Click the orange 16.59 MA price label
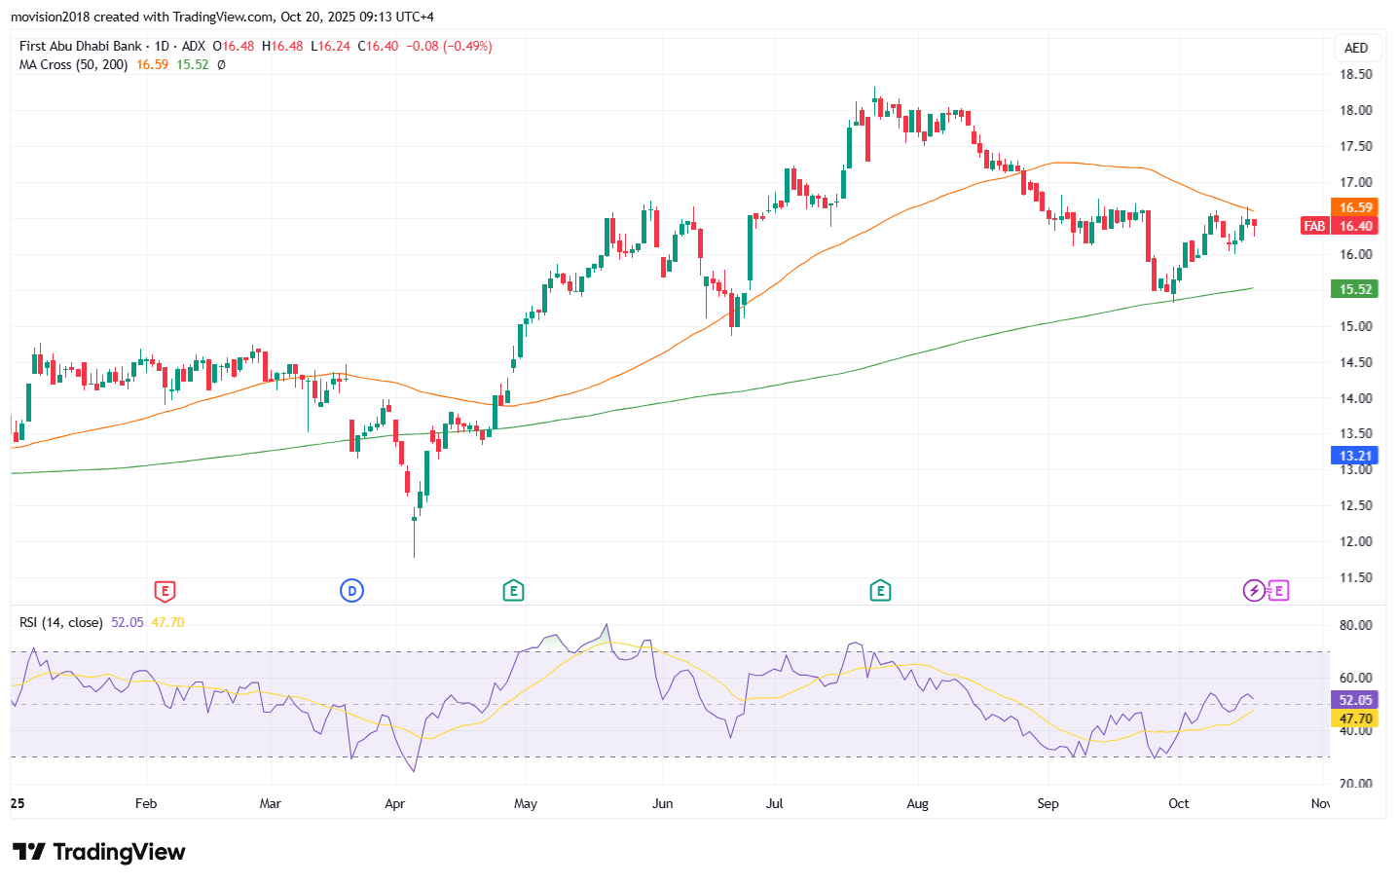The height and width of the screenshot is (885, 1397). click(1354, 207)
